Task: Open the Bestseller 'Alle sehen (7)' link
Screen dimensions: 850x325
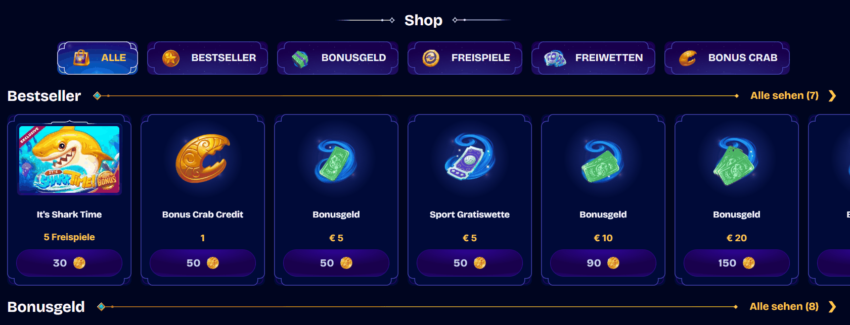Action: [784, 95]
